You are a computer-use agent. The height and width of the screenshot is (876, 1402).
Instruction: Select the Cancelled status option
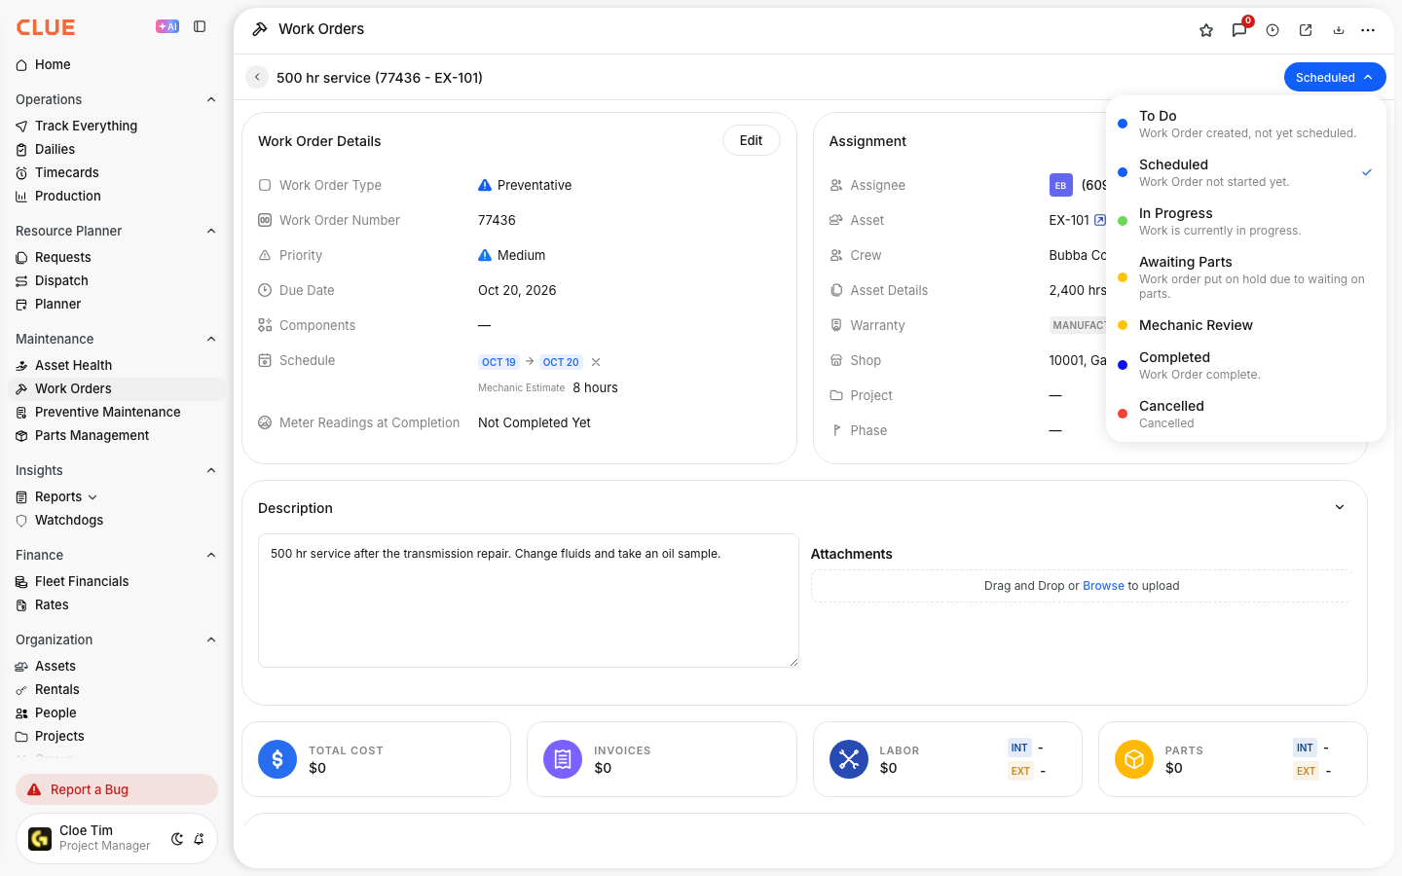click(x=1246, y=414)
